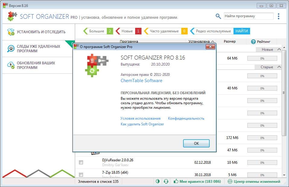Image resolution: width=289 pixels, height=187 pixels.
Task: Open Установить и отследить section
Action: tap(39, 32)
